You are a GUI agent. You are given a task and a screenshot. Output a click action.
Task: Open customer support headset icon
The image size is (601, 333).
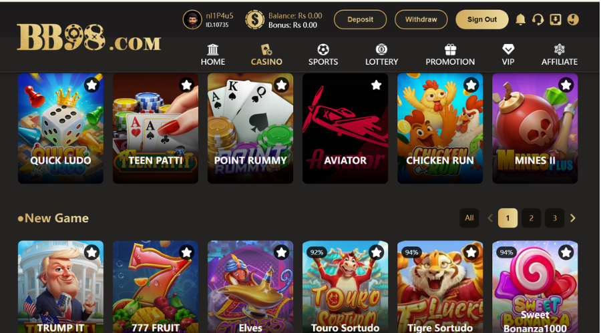tap(538, 19)
